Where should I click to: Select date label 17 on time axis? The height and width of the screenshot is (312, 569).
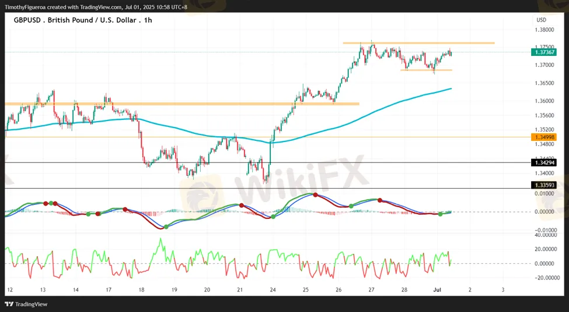[109, 290]
